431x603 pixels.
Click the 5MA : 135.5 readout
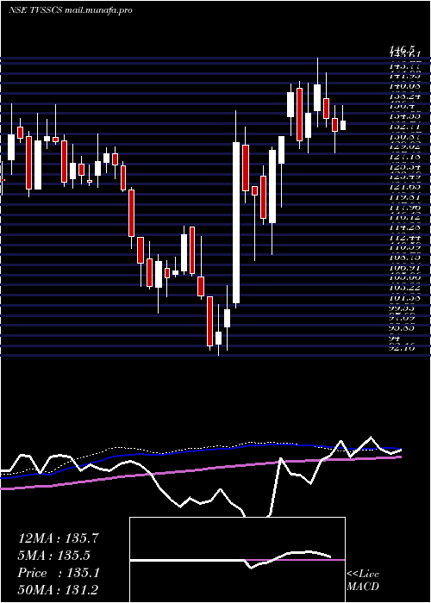[53, 556]
